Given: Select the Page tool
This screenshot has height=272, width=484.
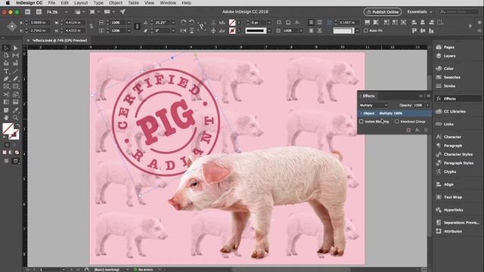Looking at the screenshot, I should (x=6, y=55).
